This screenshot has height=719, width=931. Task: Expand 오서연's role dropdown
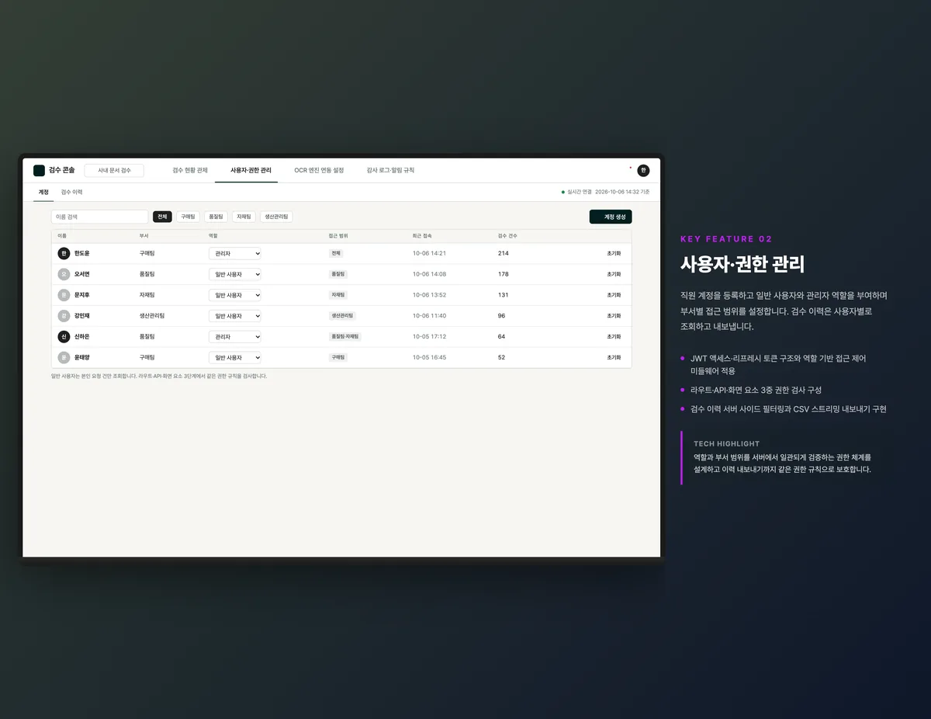(x=235, y=274)
